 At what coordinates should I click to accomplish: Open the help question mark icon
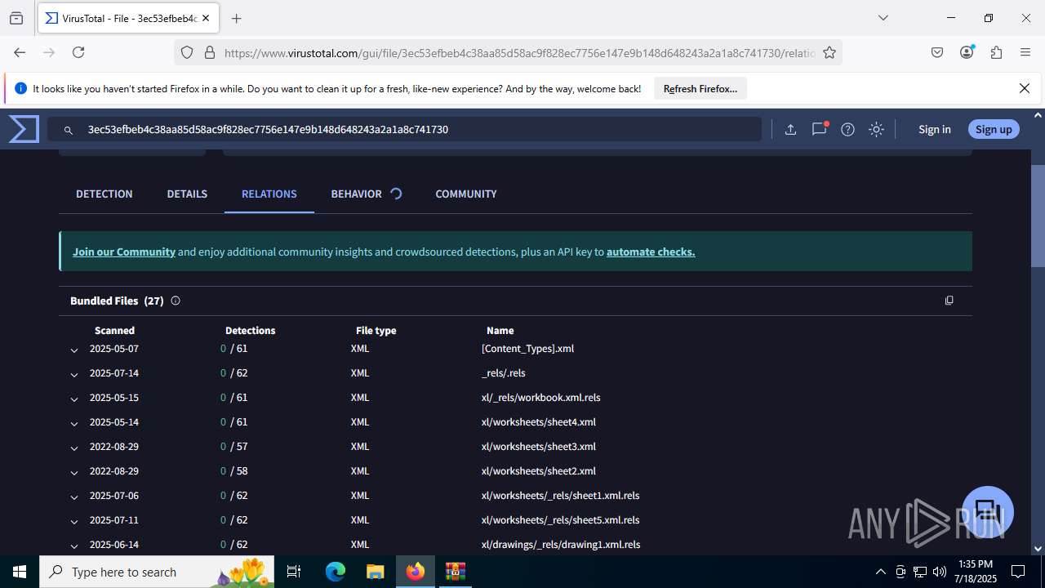847,129
